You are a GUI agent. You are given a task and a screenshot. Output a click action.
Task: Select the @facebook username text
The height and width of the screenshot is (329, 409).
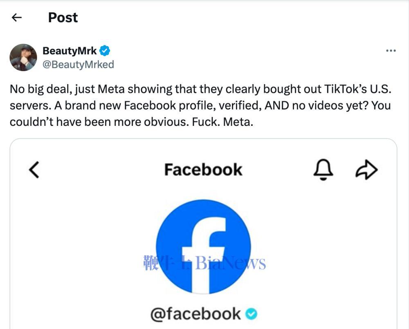196,314
